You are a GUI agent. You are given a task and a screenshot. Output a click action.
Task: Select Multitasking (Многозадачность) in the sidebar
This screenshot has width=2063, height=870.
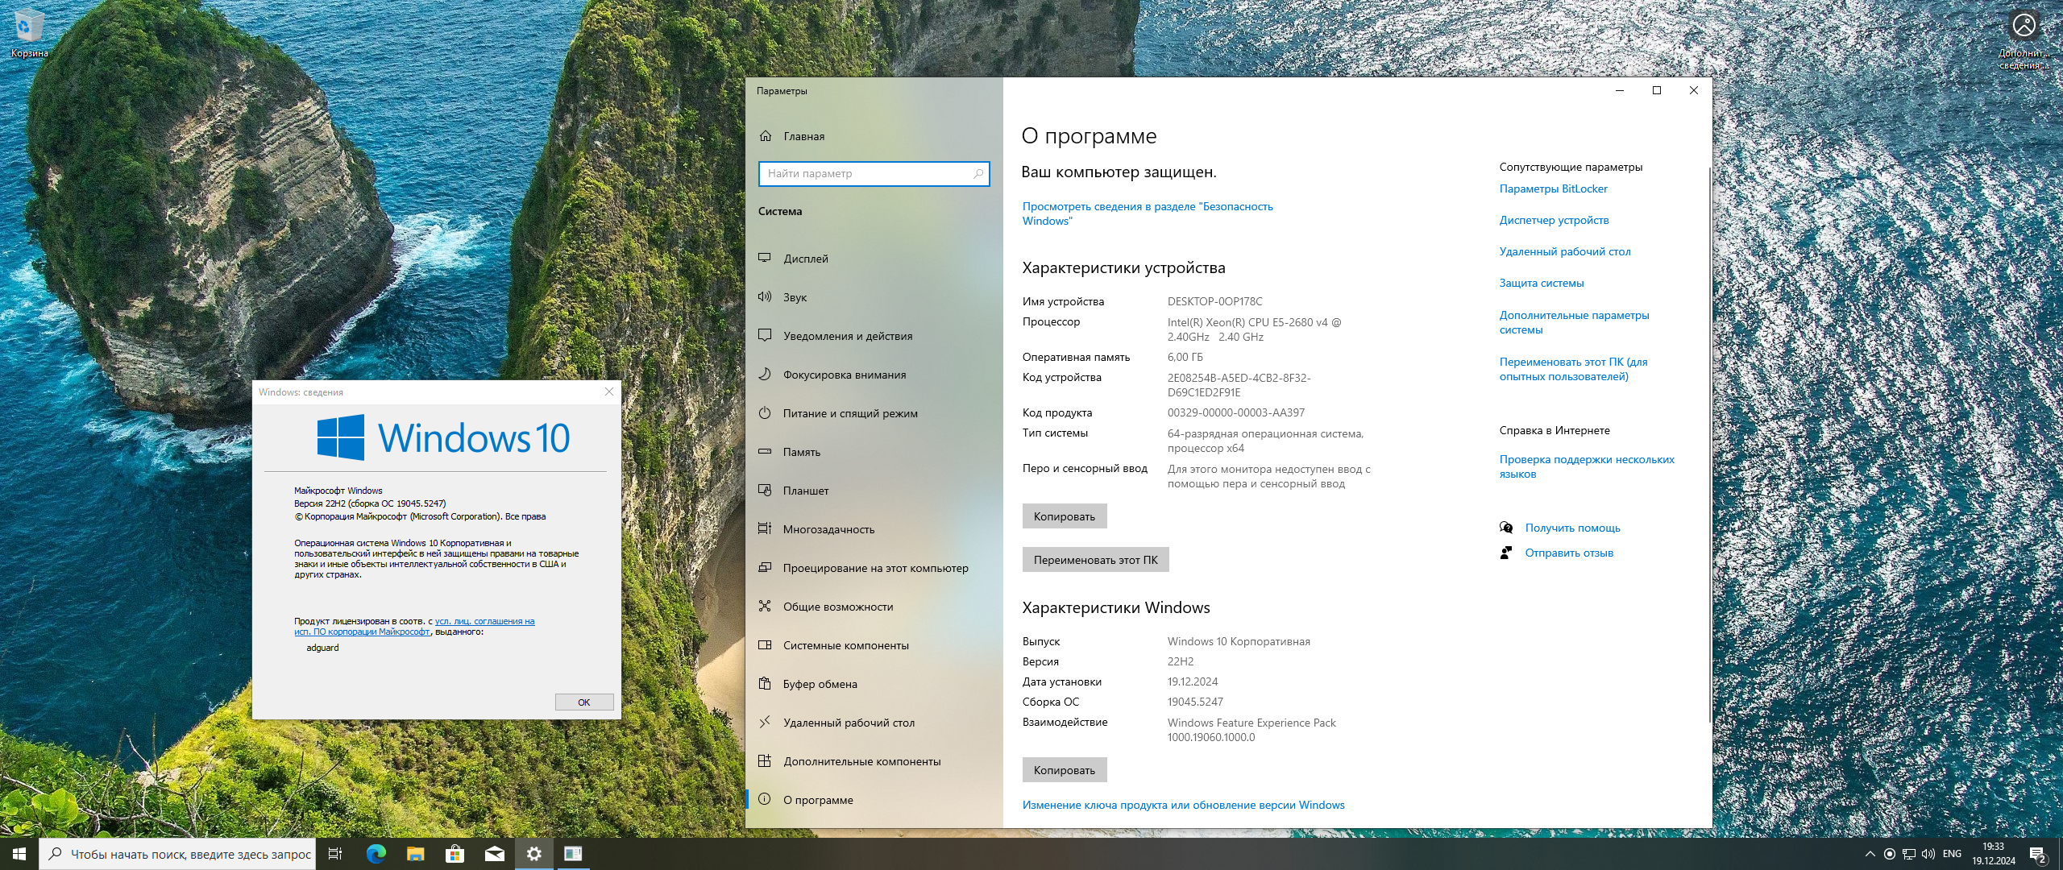tap(828, 529)
